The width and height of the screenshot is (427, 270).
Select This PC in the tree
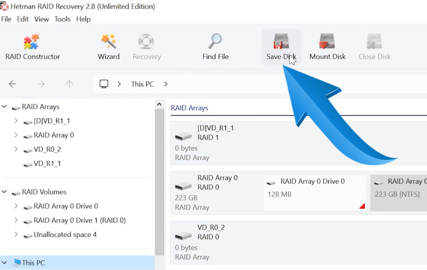pyautogui.click(x=33, y=263)
